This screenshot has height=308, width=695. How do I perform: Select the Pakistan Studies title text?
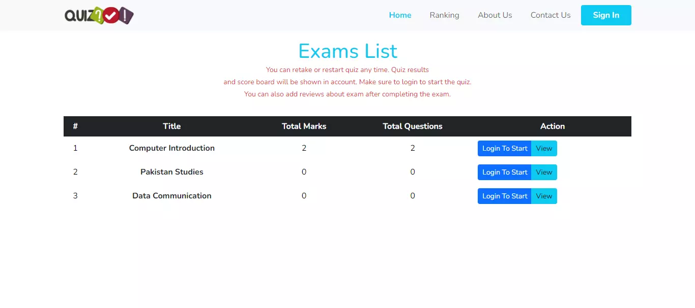(172, 172)
